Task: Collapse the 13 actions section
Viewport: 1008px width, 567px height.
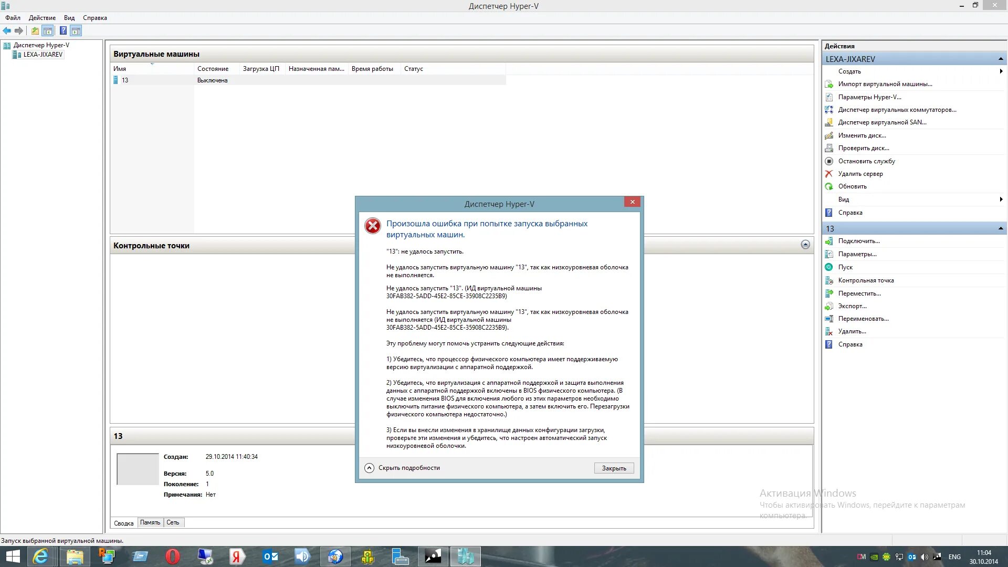Action: [x=1001, y=228]
